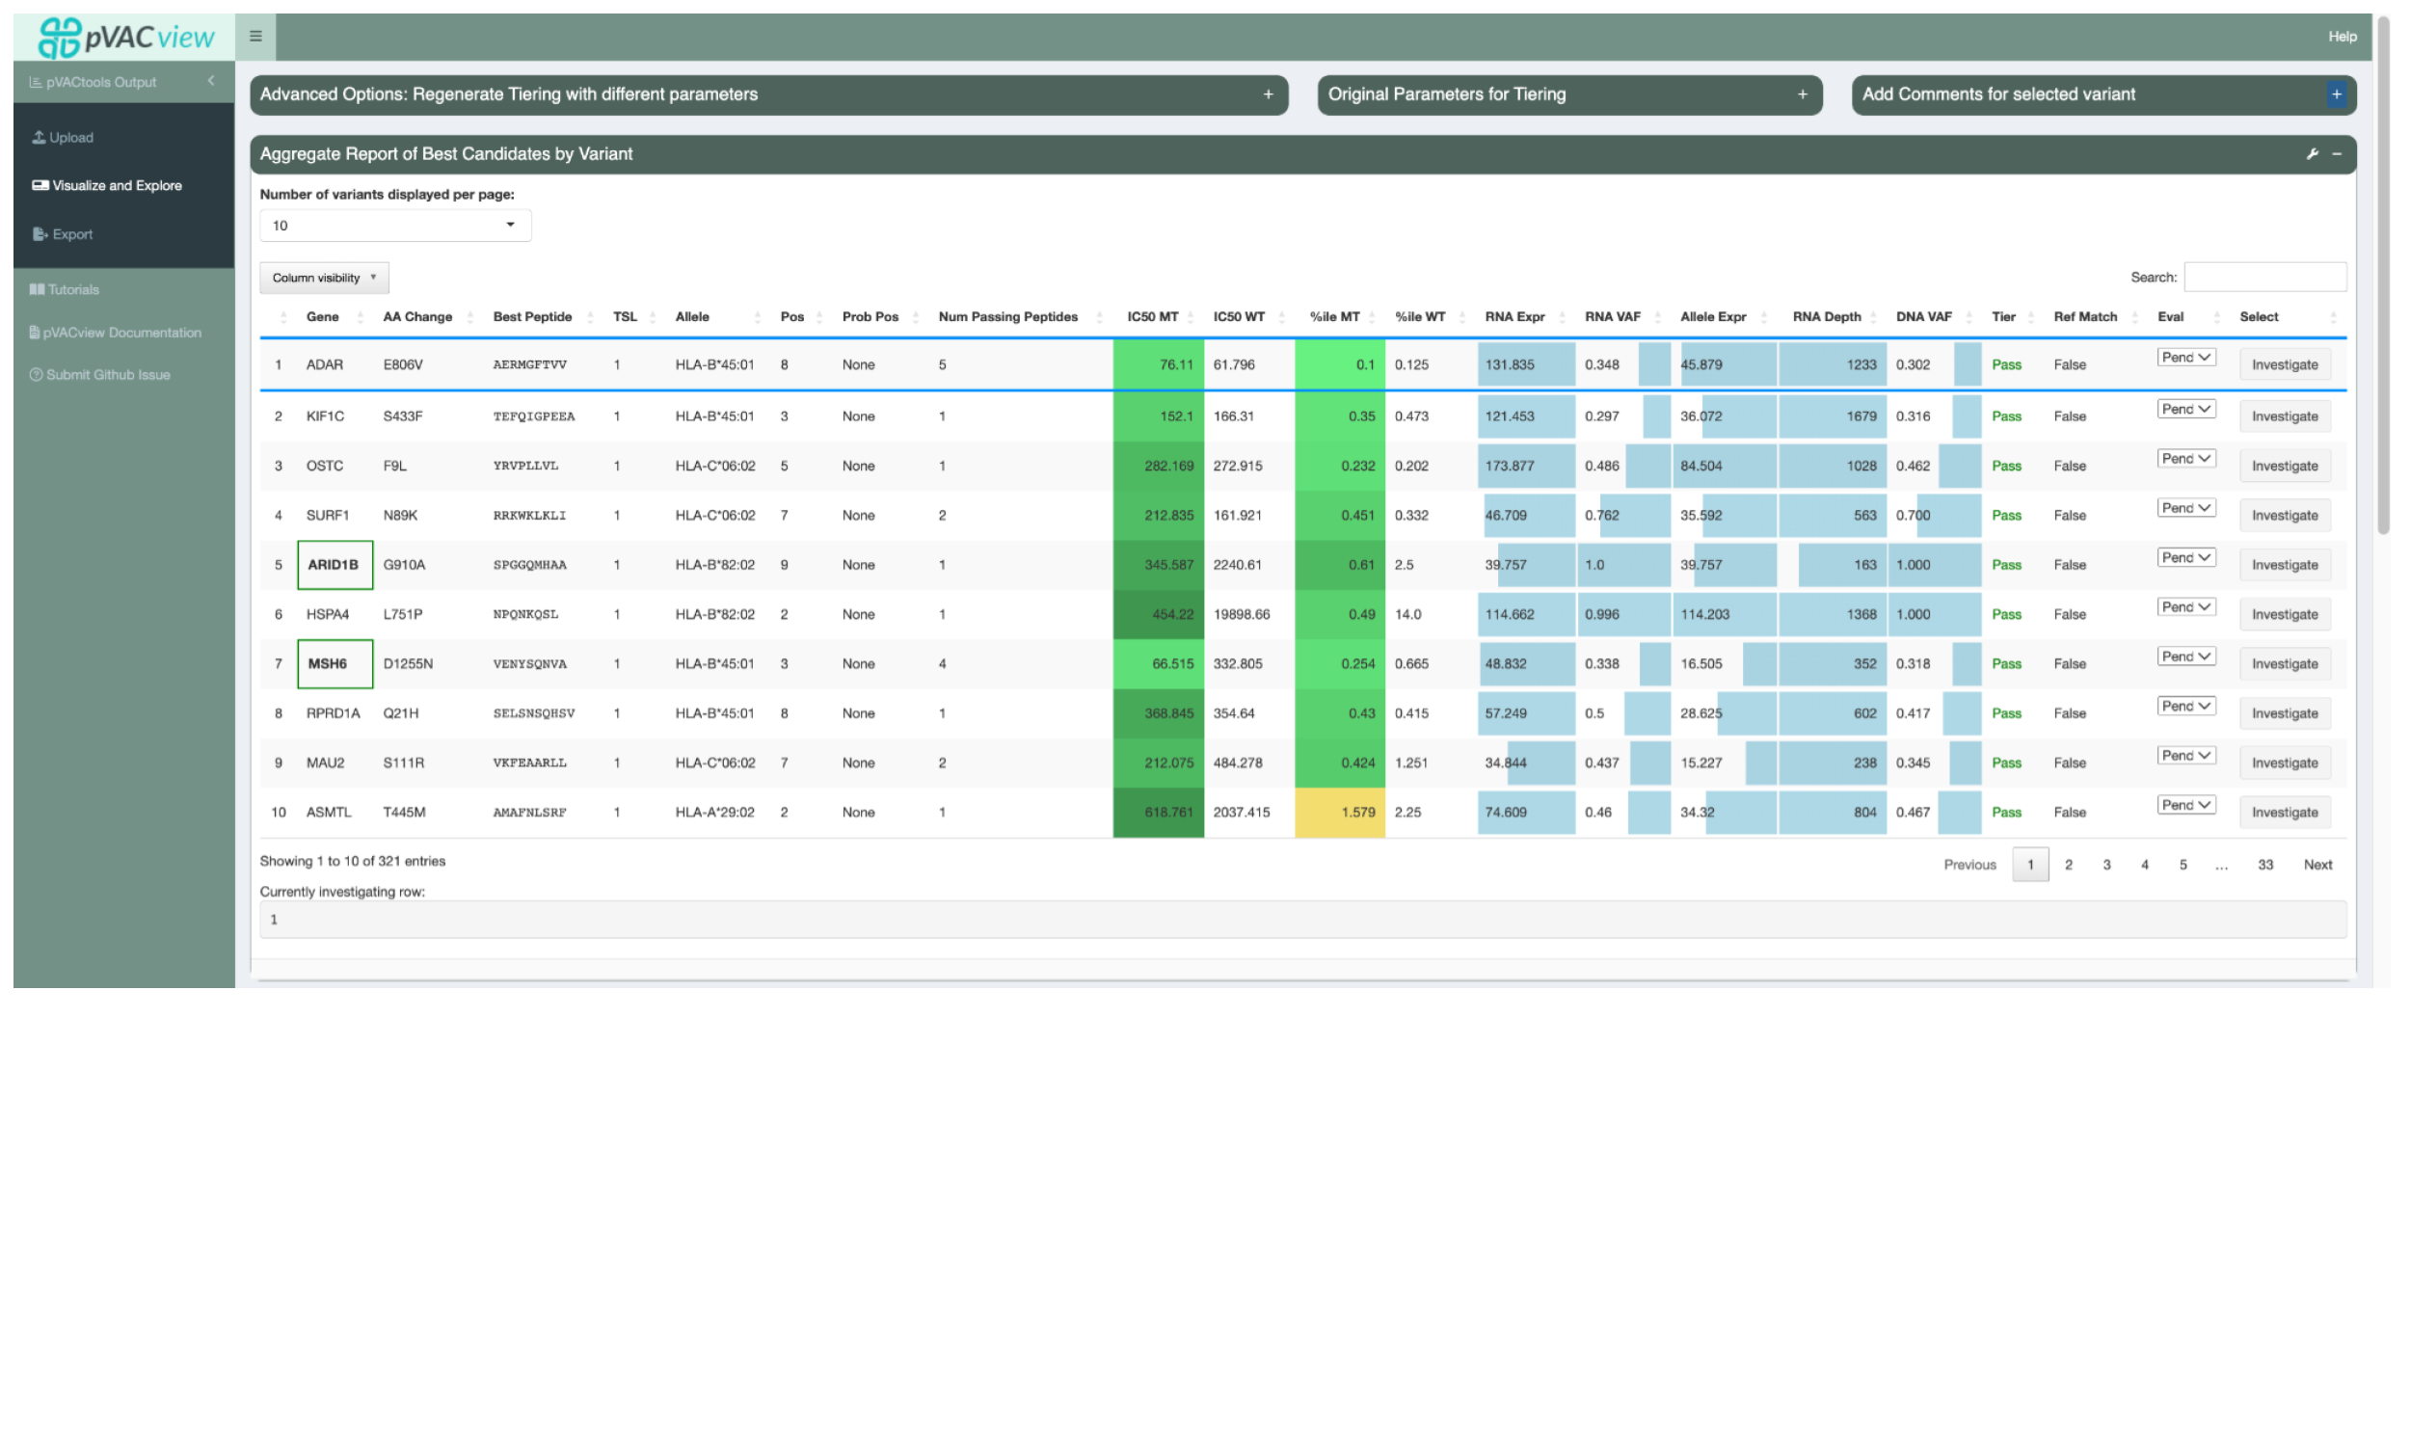The width and height of the screenshot is (2410, 1446).
Task: Click the collapse sidebar toggle arrow
Action: pos(210,81)
